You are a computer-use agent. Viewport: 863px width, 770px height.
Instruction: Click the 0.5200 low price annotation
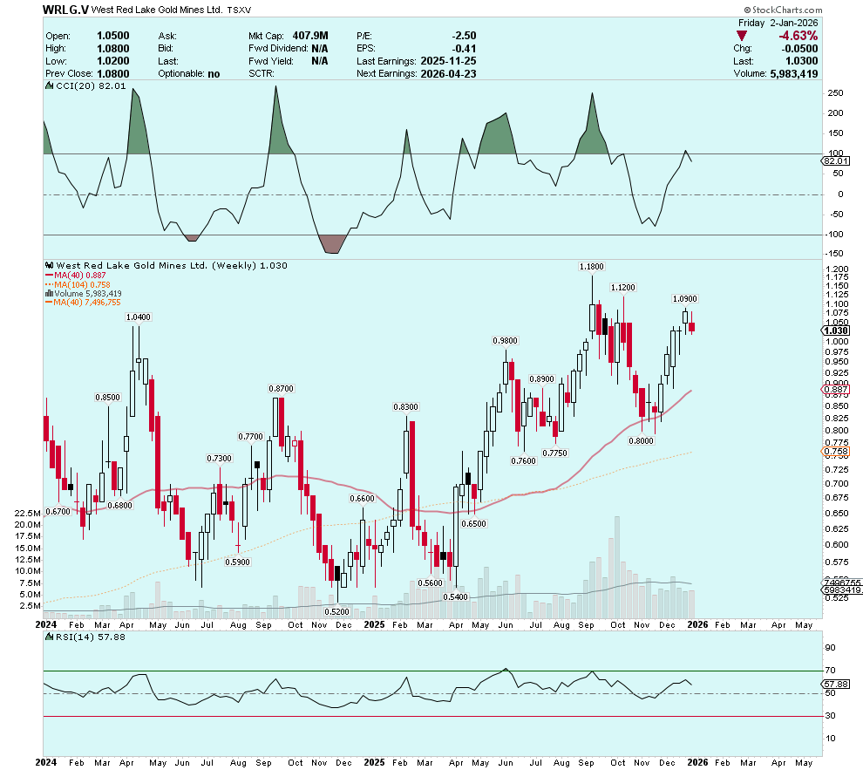[336, 611]
